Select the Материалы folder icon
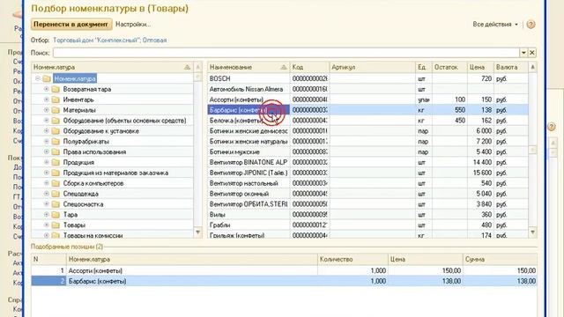The image size is (564, 317). pos(56,110)
